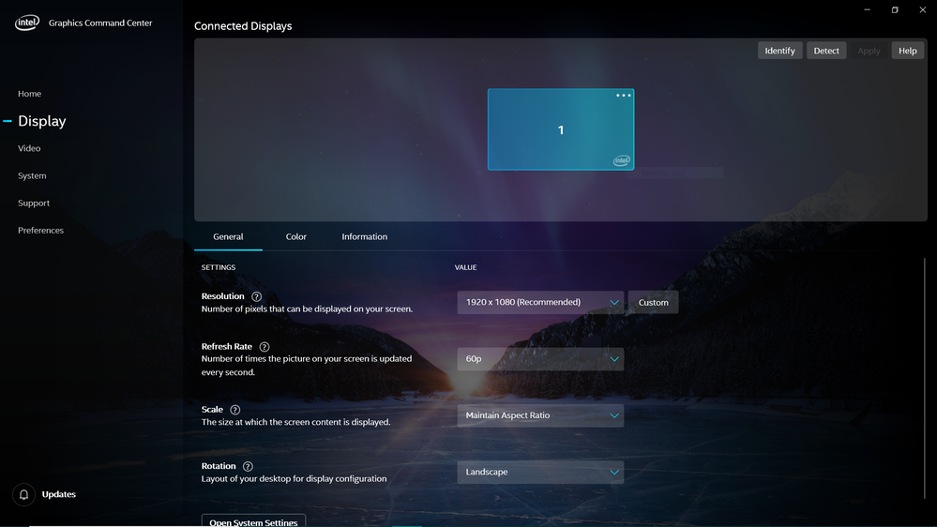937x527 pixels.
Task: Click the Scale setting label
Action: 212,409
